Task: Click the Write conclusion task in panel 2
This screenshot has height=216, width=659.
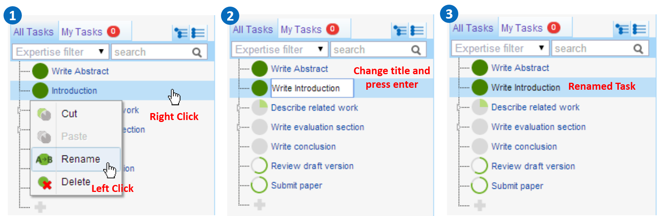Action: pyautogui.click(x=303, y=146)
